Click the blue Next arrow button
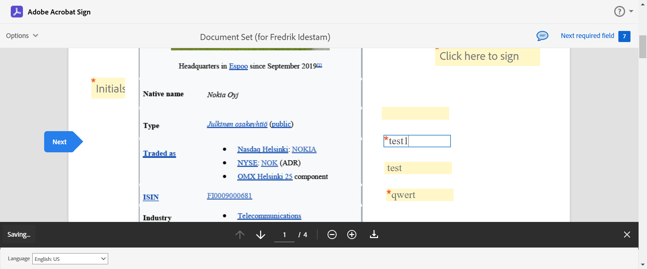 [x=60, y=142]
